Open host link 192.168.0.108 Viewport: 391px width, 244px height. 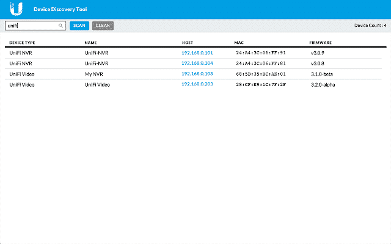(x=197, y=74)
